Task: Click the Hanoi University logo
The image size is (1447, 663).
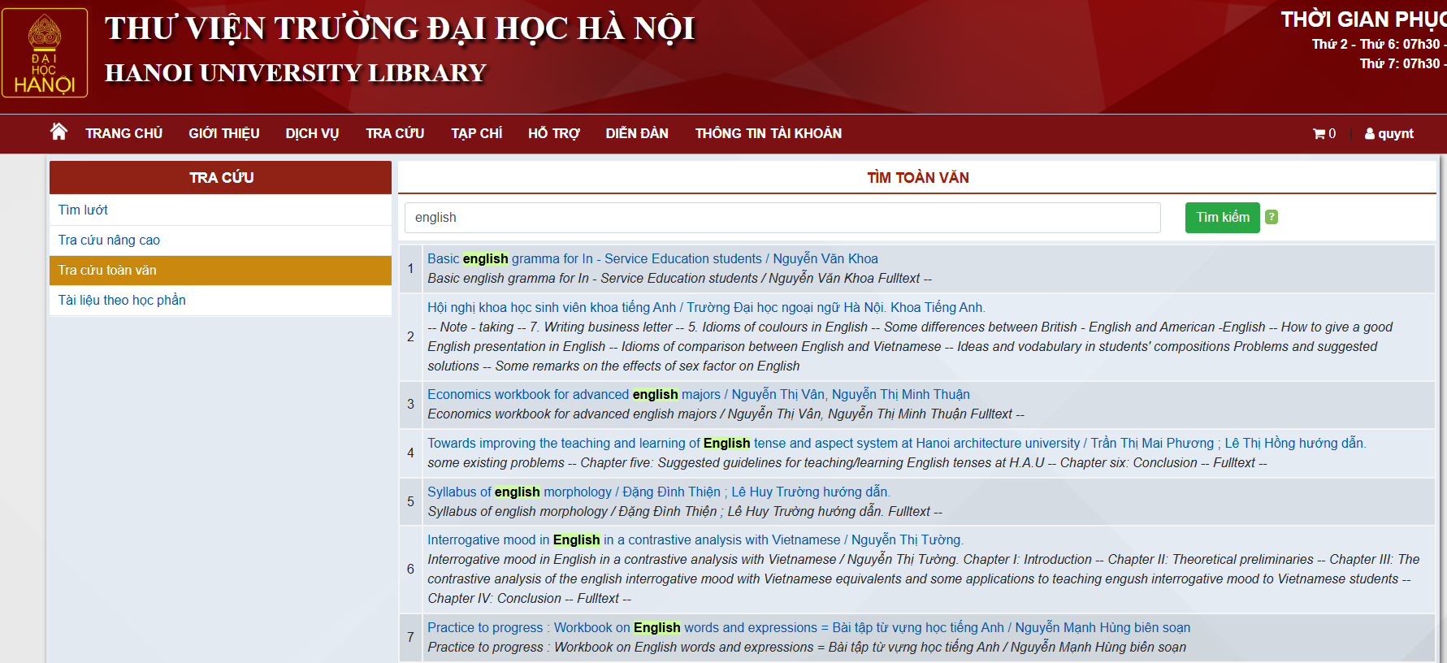Action: click(45, 53)
